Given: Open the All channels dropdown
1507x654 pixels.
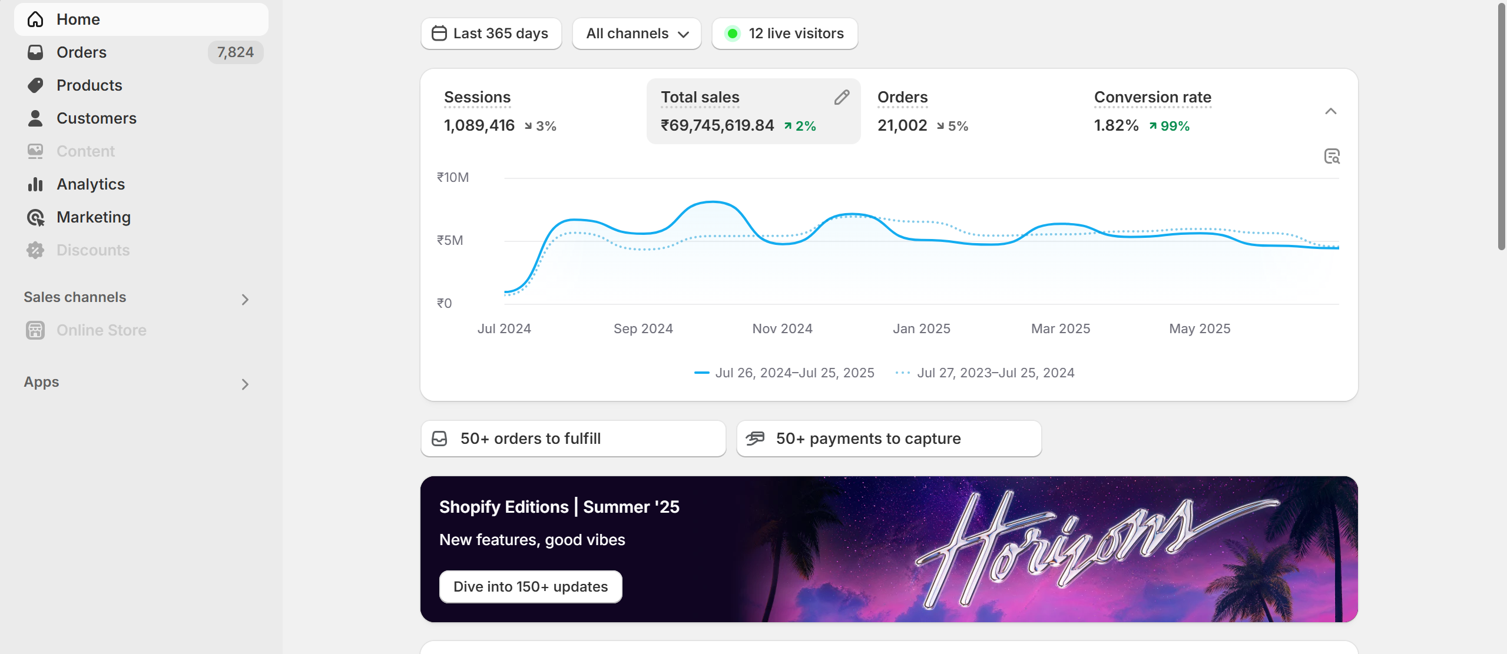Looking at the screenshot, I should 637,34.
